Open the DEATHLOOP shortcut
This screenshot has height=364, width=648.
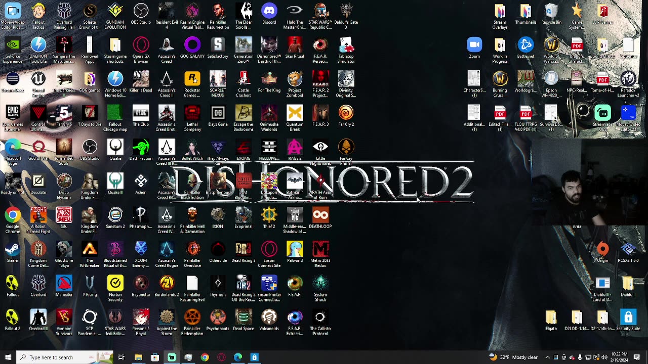[320, 217]
